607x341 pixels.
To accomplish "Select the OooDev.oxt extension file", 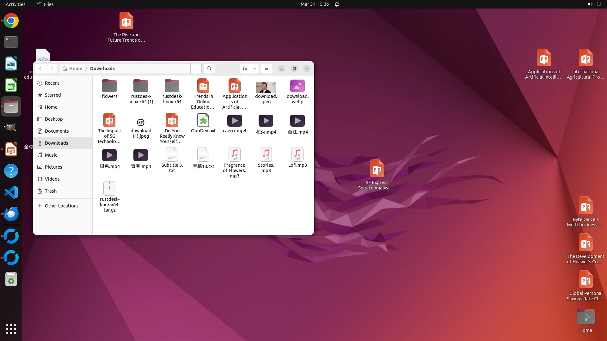I will coord(203,121).
